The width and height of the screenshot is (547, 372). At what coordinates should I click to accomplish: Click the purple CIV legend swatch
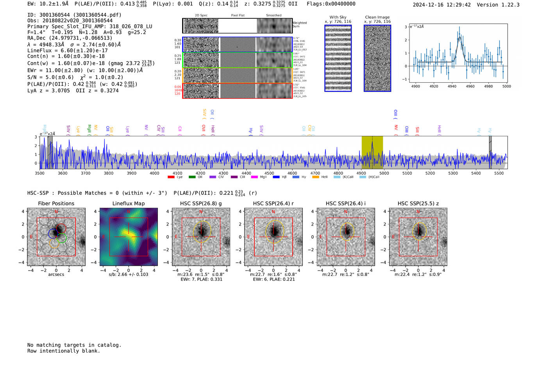(x=213, y=177)
